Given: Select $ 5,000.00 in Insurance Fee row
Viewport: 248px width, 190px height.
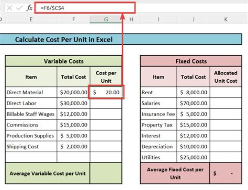Looking at the screenshot, I should click(x=193, y=114).
